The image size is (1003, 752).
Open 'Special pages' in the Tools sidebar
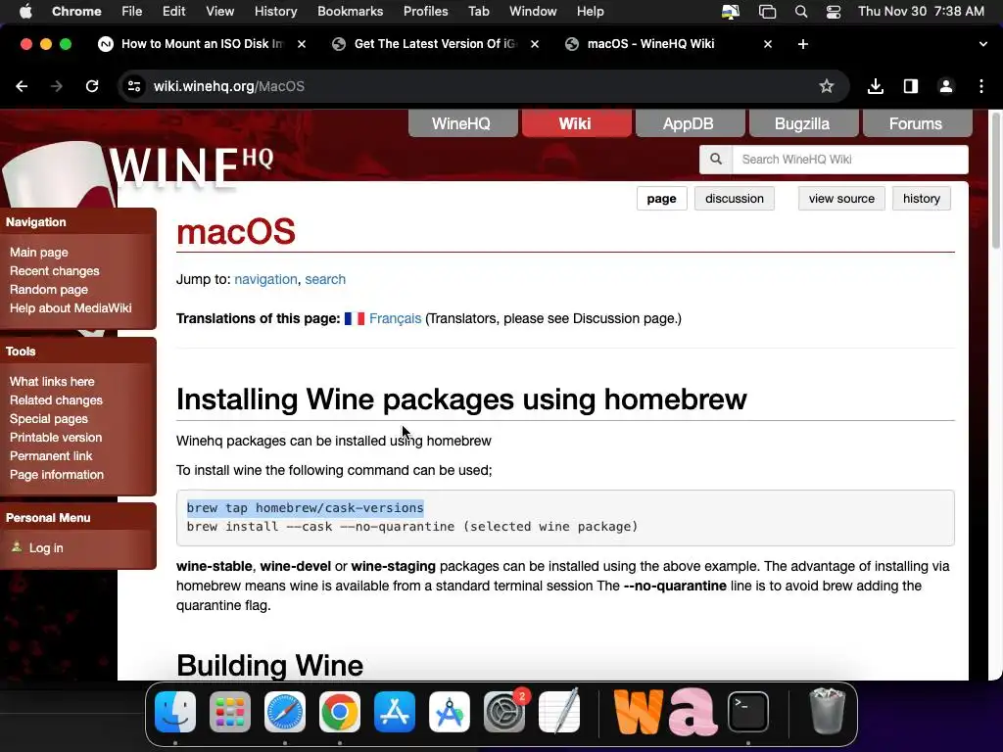(49, 419)
